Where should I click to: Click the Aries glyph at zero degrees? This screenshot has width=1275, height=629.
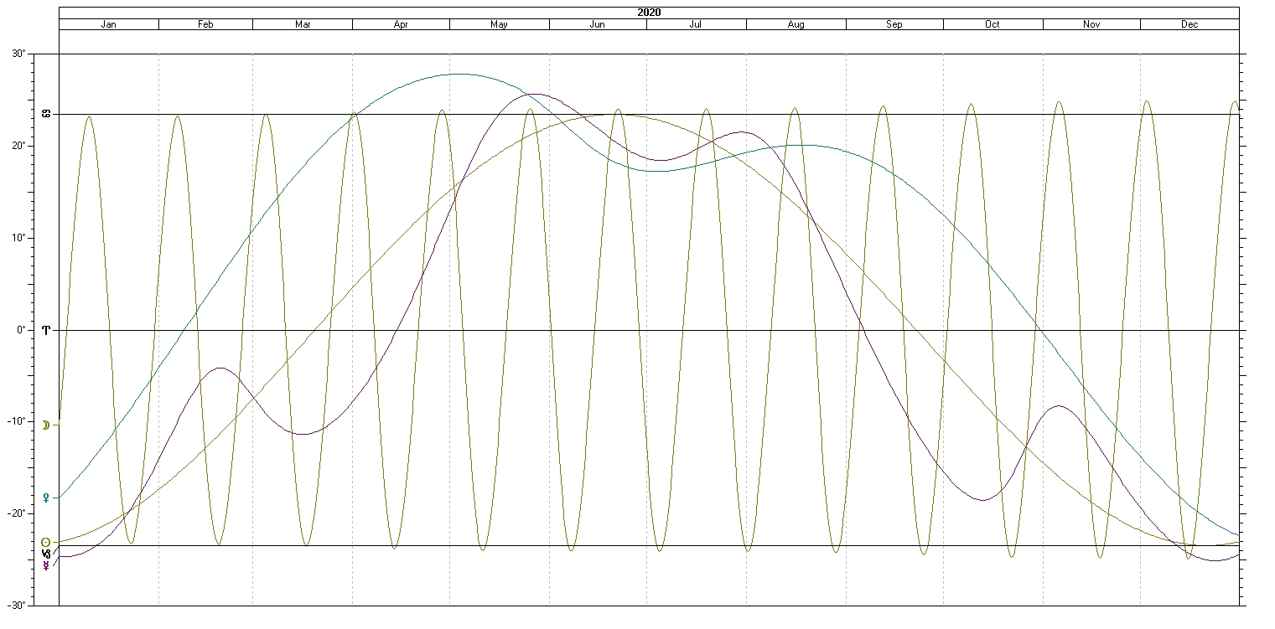pos(46,330)
